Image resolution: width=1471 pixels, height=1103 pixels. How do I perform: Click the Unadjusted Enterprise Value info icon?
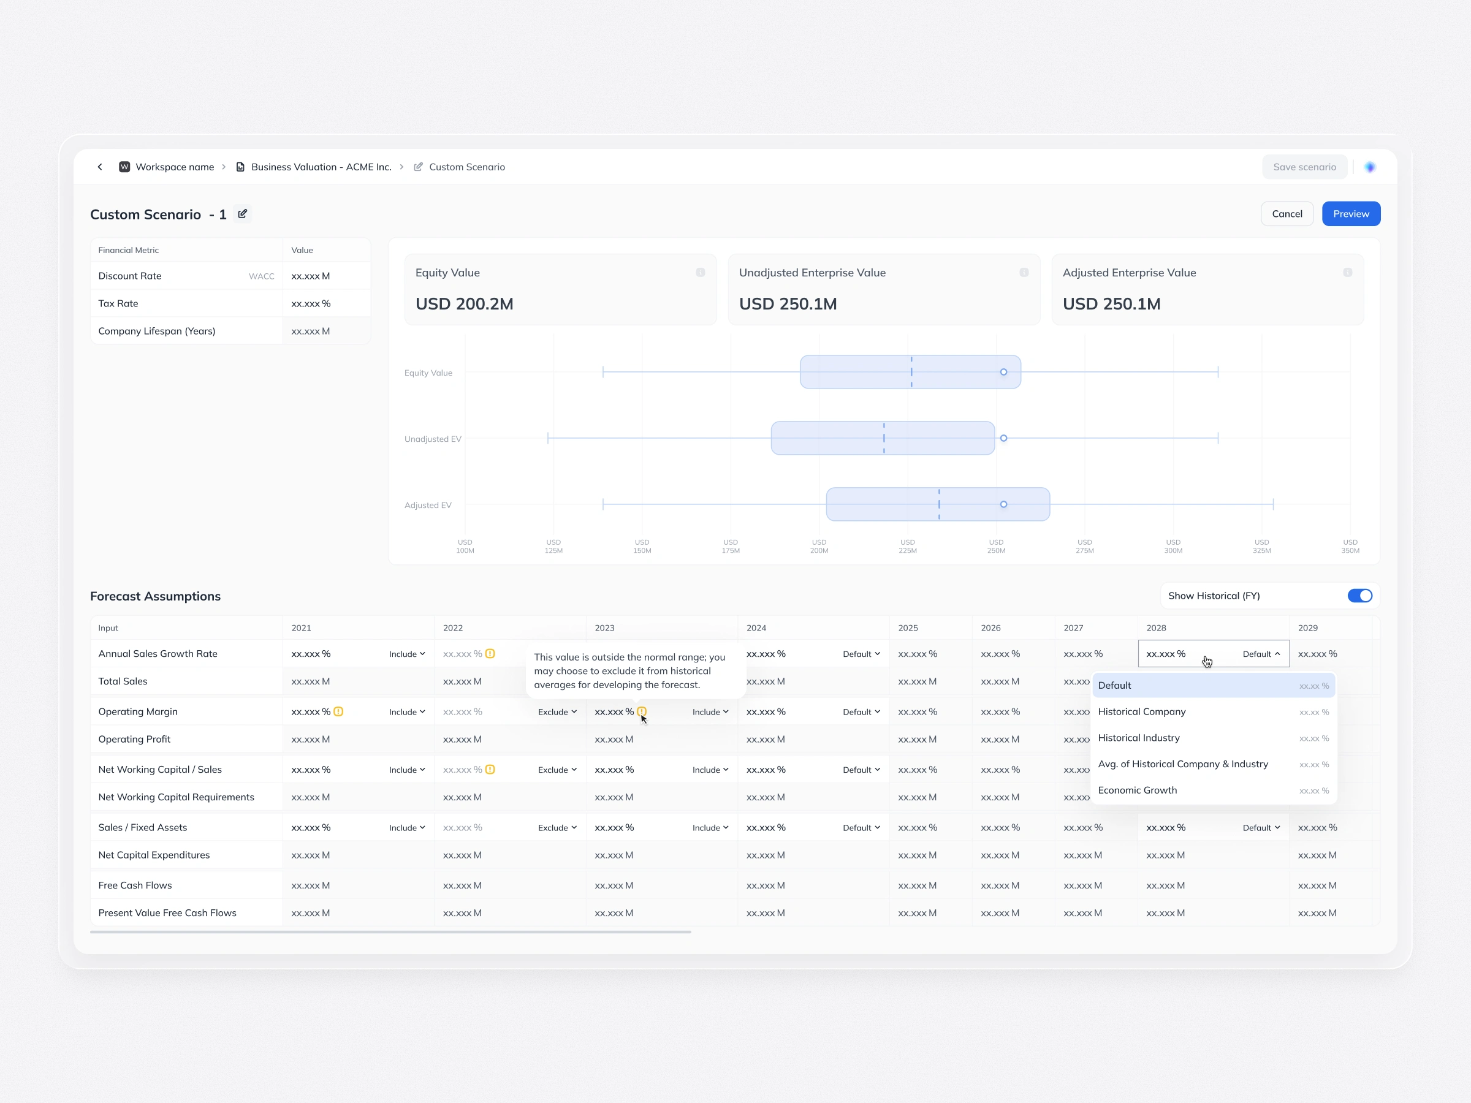[x=1024, y=273]
